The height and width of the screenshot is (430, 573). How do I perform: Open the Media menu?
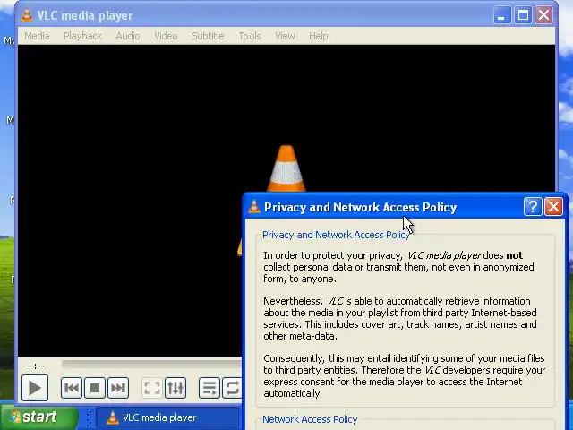(x=37, y=36)
